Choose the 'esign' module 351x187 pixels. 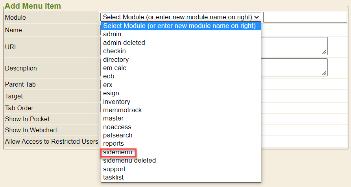pos(111,93)
